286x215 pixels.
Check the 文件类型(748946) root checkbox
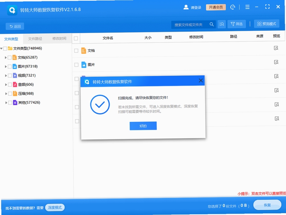[x=5, y=48]
